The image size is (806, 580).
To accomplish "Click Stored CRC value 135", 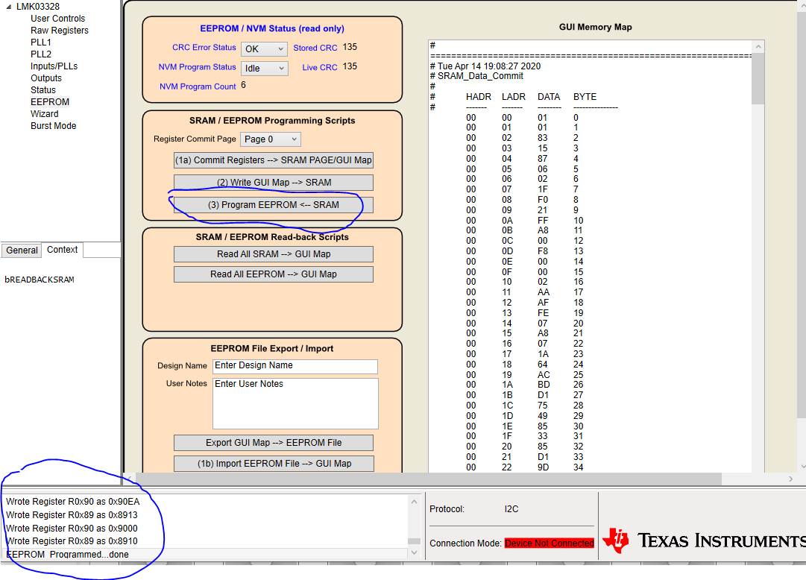I will tap(350, 47).
